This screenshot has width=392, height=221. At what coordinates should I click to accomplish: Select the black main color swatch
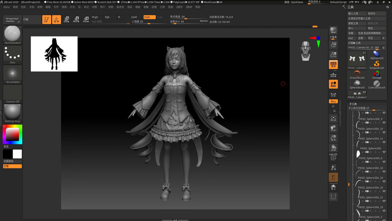[x=7, y=154]
